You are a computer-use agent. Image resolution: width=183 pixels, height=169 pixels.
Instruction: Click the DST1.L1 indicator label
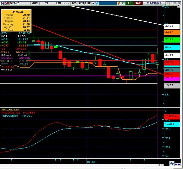click(x=7, y=64)
